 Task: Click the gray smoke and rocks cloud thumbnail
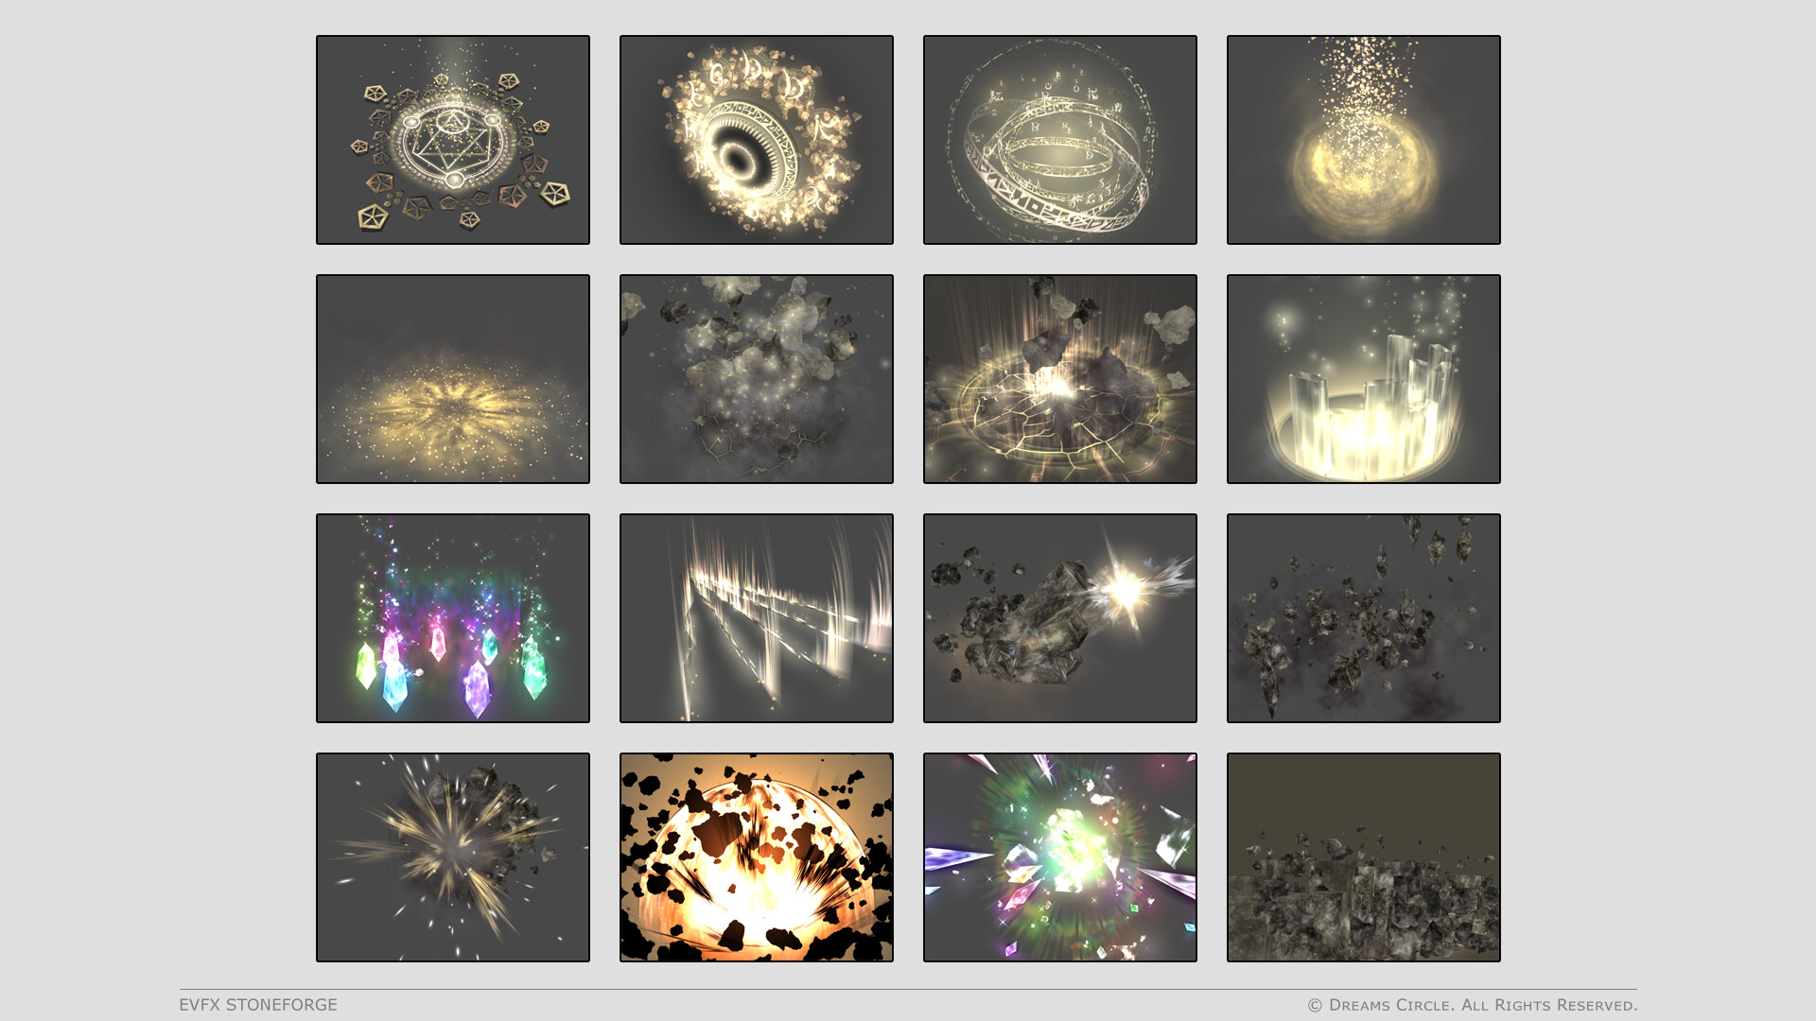[x=756, y=379]
